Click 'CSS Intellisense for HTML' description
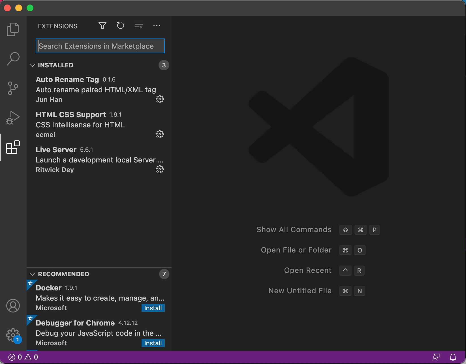The height and width of the screenshot is (364, 466). click(80, 125)
